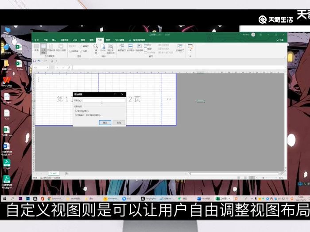The width and height of the screenshot is (310, 232).
Task: Click the Excel workbook button on the taskbar
Action: pyautogui.click(x=223, y=198)
